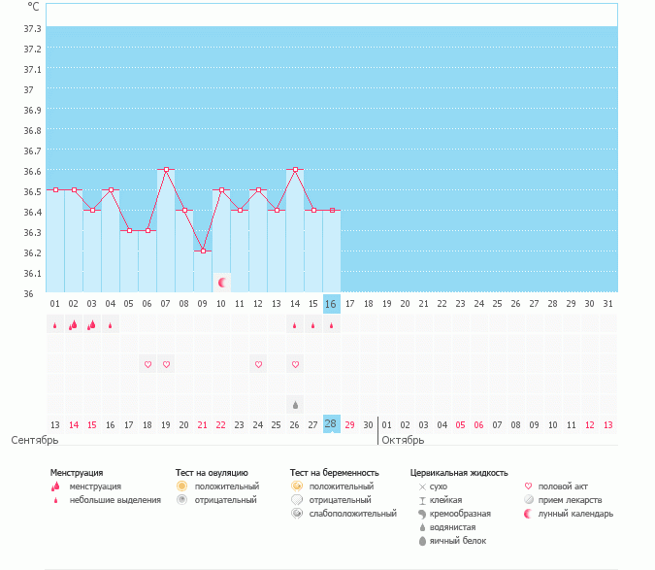Click the "прием лекарств" legend icon
Viewport: 655px width, 570px height.
tap(529, 500)
